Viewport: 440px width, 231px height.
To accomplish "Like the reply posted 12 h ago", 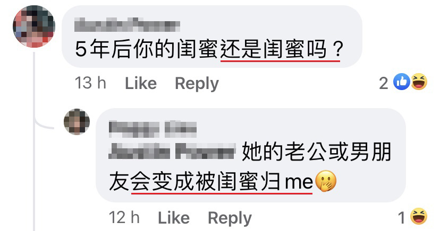I will (174, 218).
